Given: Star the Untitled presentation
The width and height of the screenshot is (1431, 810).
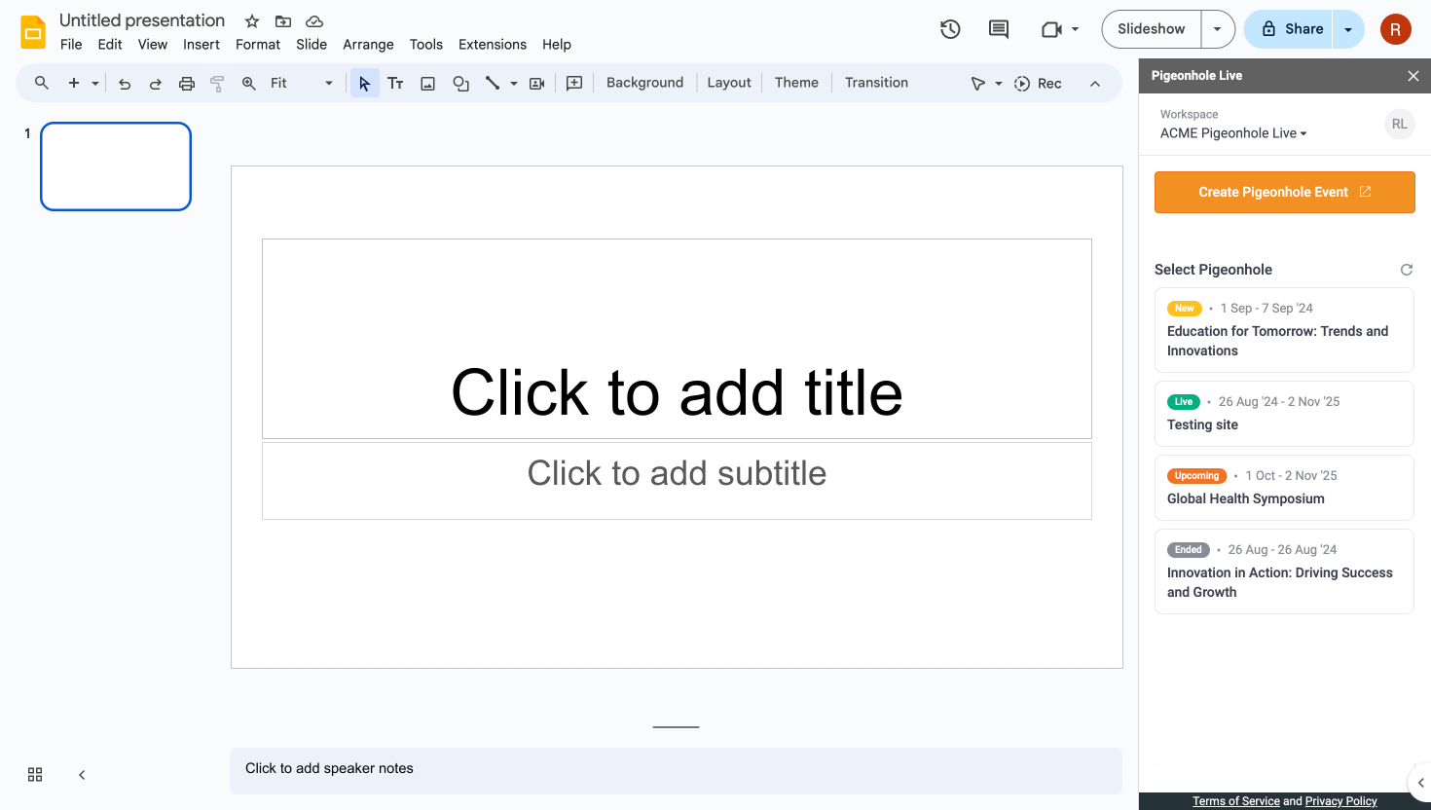Looking at the screenshot, I should pos(252,21).
